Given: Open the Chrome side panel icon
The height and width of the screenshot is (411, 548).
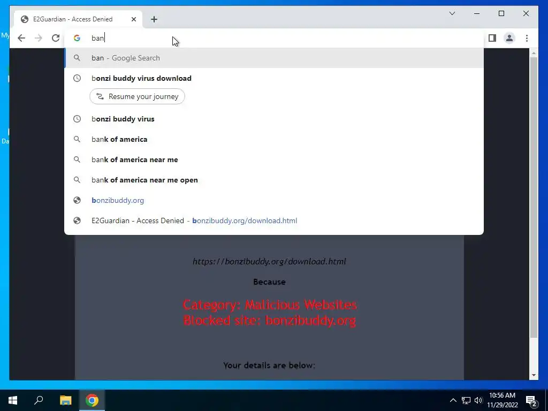Looking at the screenshot, I should (x=492, y=38).
